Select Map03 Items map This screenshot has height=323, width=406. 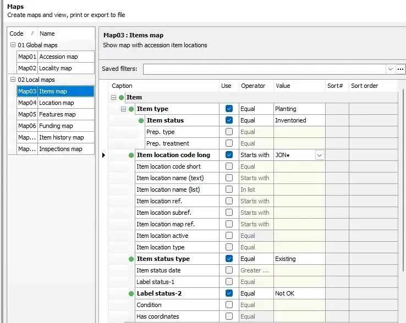[x=56, y=91]
